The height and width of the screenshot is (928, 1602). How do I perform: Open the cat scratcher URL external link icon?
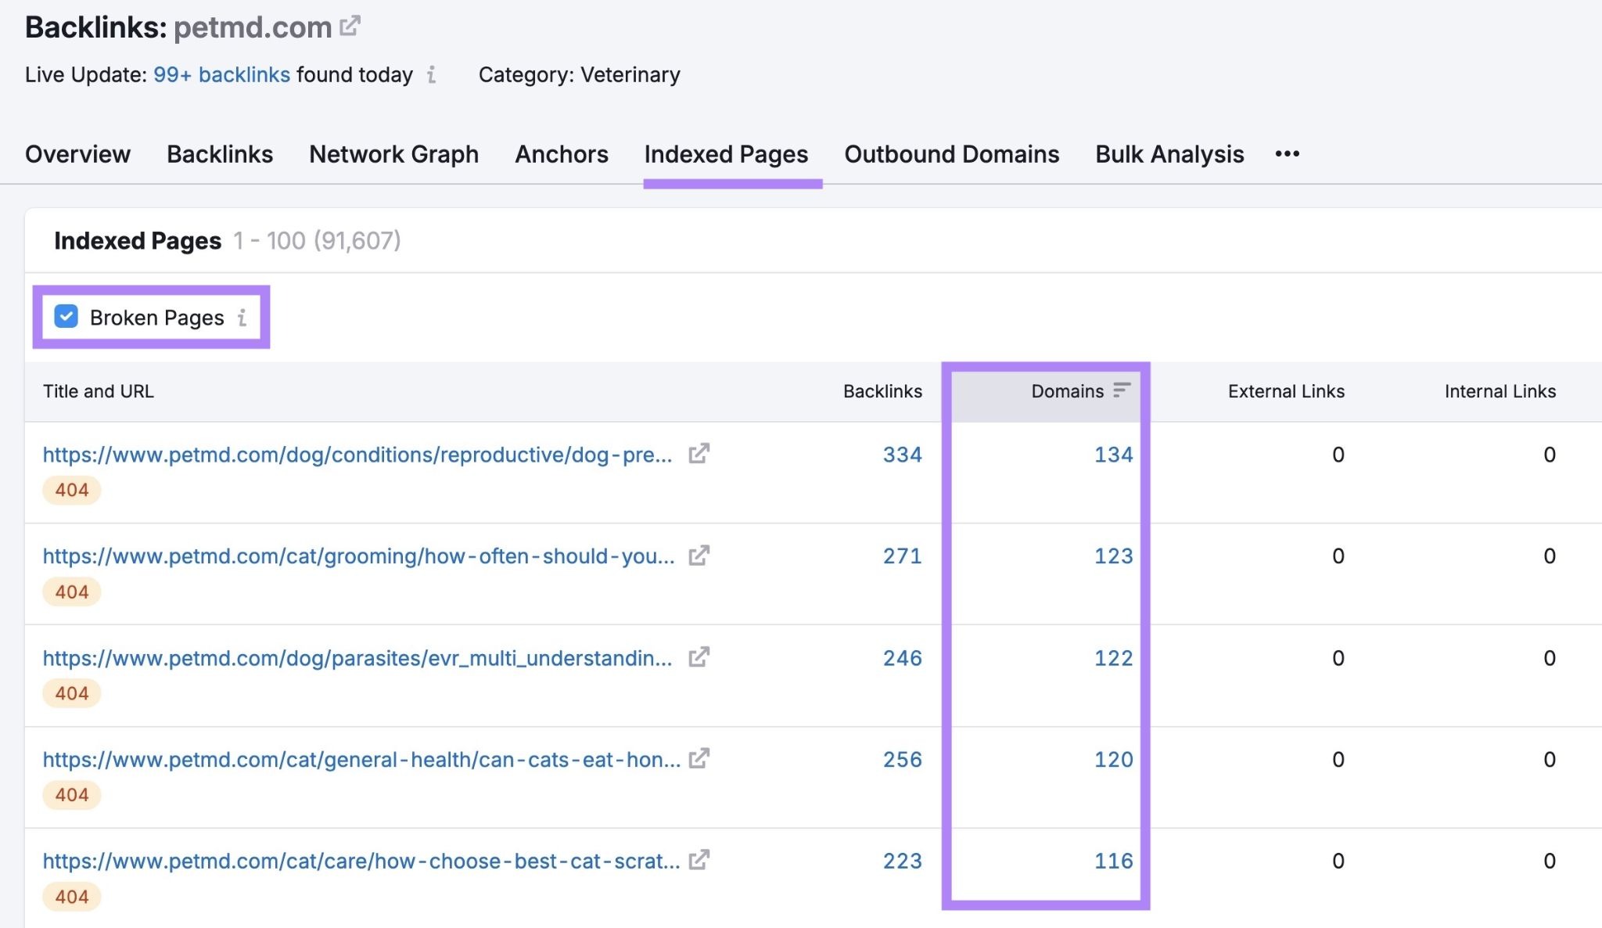(699, 861)
